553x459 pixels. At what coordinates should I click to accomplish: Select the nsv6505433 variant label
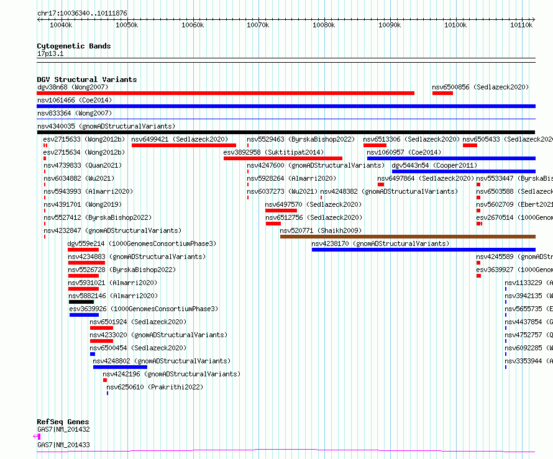click(508, 139)
